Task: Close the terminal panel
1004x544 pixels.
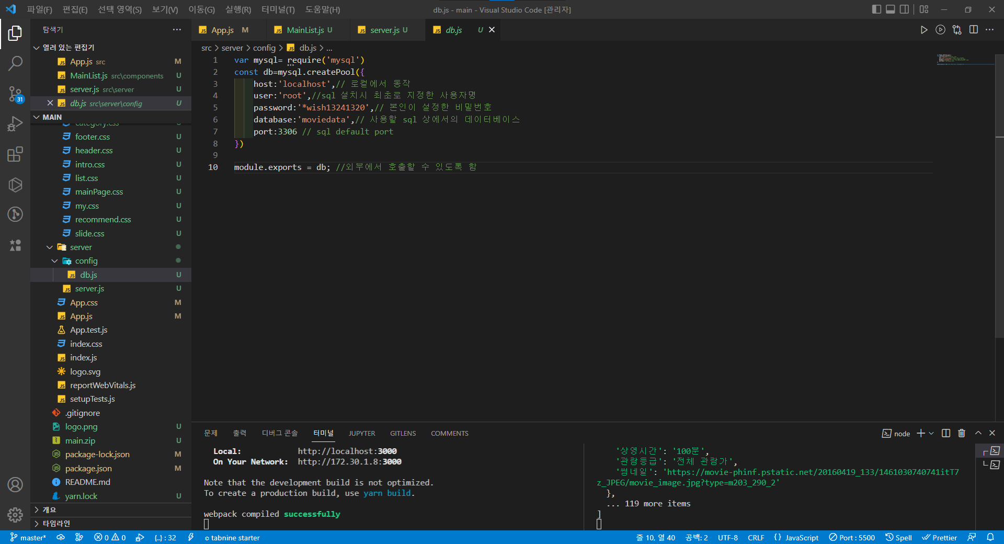Action: click(x=992, y=433)
